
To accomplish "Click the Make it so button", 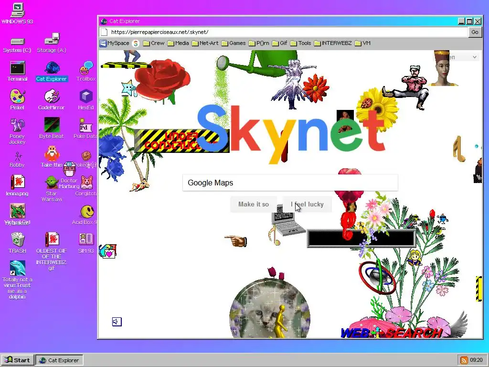I will pos(254,205).
